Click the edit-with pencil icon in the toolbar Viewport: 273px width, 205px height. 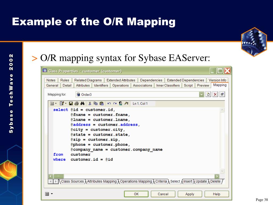click(62, 103)
